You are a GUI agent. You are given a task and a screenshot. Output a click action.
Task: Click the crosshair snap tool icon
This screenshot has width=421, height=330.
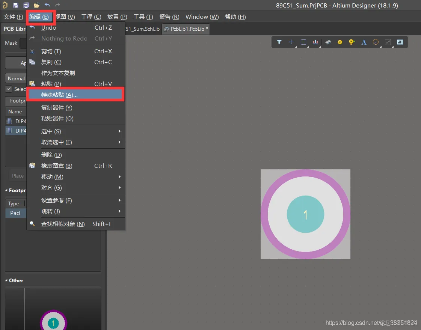291,42
